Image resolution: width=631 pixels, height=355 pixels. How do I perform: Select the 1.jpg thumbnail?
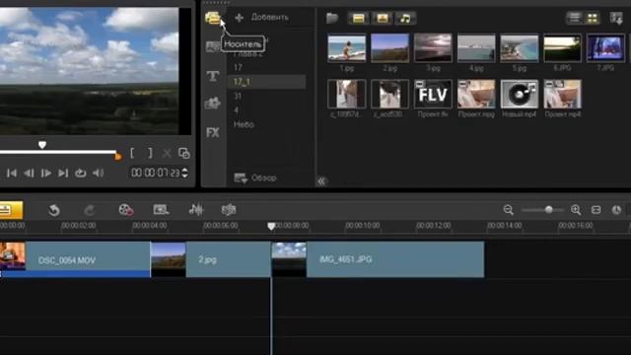click(346, 48)
